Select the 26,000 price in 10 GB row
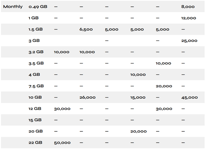Screen dimensions: 207x151 (87, 98)
